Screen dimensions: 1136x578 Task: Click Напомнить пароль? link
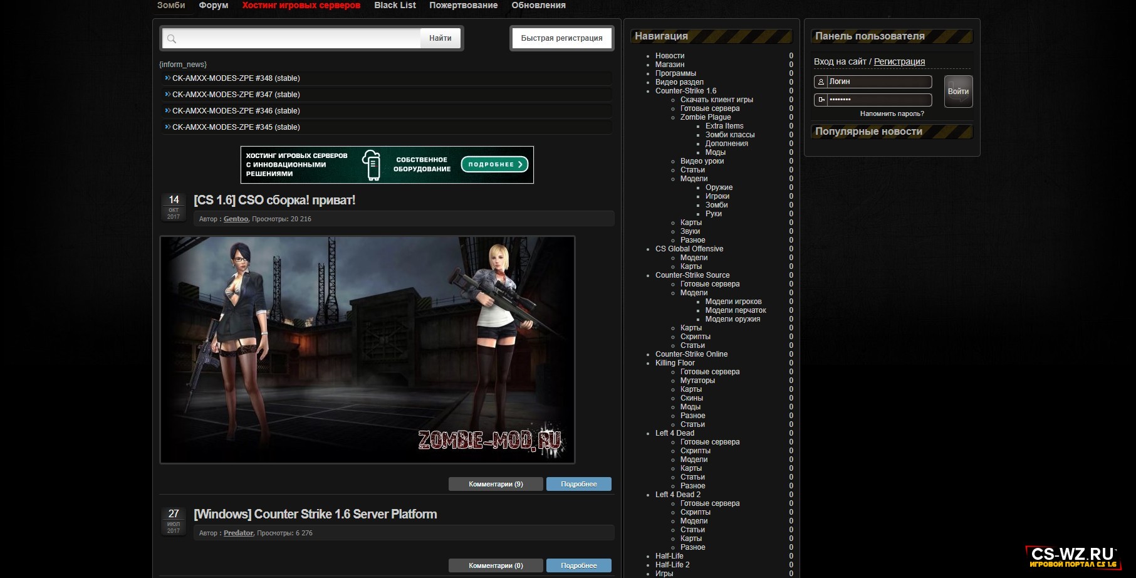pyautogui.click(x=892, y=113)
